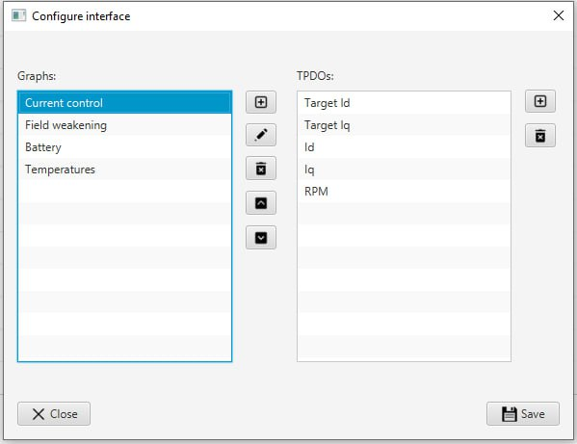577x444 pixels.
Task: Click the Configure interface window icon
Action: pos(18,15)
